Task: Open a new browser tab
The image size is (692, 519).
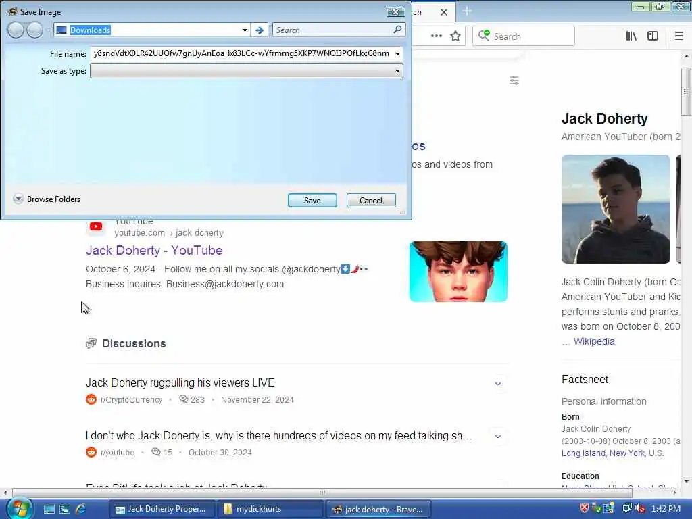Action: point(467,11)
